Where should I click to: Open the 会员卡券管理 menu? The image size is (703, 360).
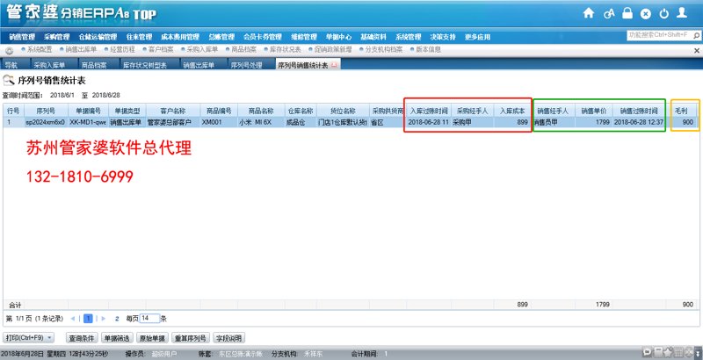pos(263,37)
